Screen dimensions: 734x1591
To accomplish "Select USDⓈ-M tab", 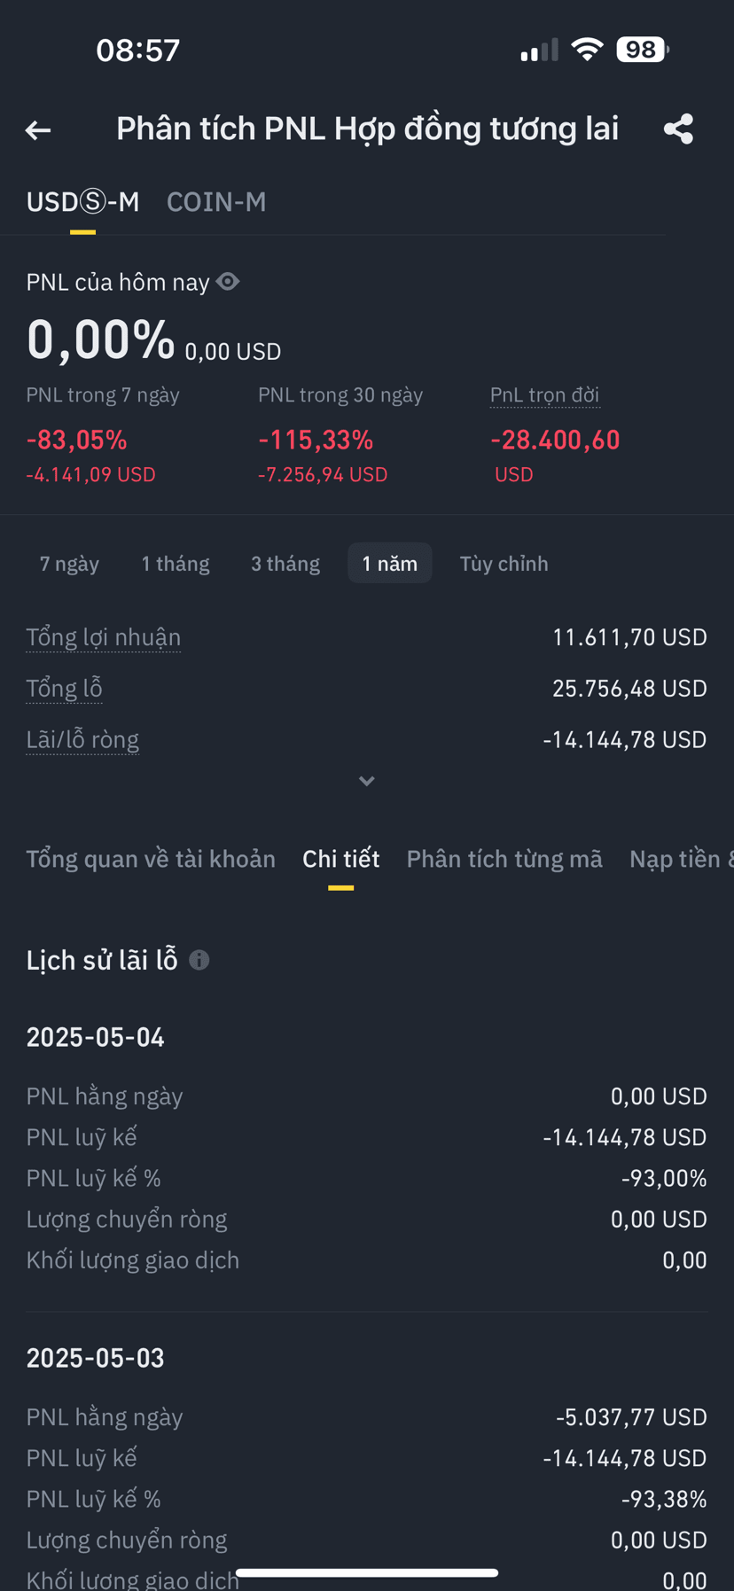I will pyautogui.click(x=82, y=202).
